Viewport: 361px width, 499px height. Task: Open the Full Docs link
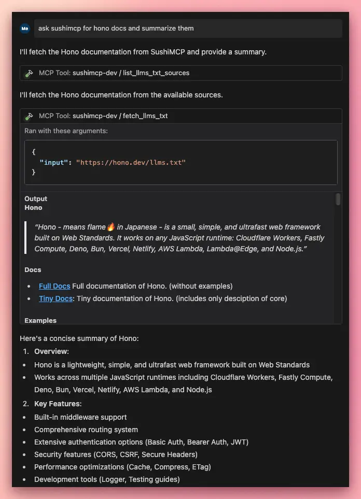click(54, 286)
